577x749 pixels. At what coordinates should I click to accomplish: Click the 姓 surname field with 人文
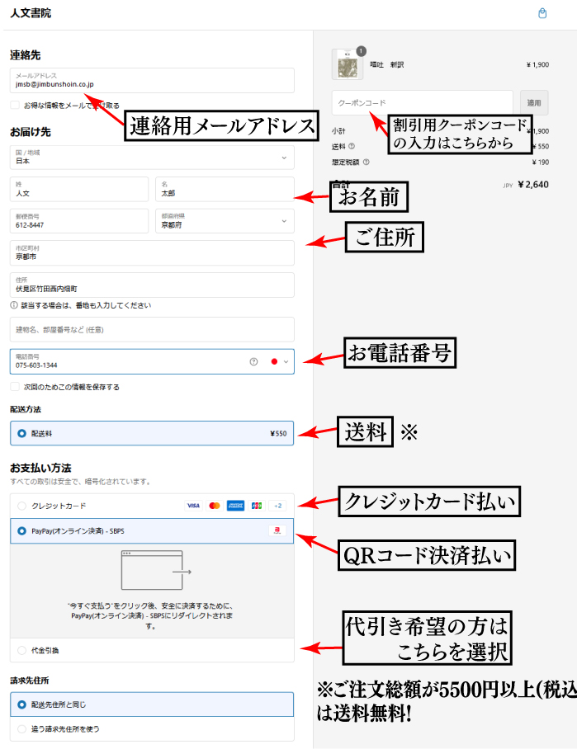coord(79,189)
